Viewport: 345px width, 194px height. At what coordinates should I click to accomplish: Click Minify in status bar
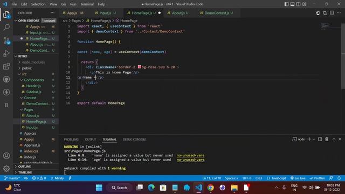[x=57, y=178]
